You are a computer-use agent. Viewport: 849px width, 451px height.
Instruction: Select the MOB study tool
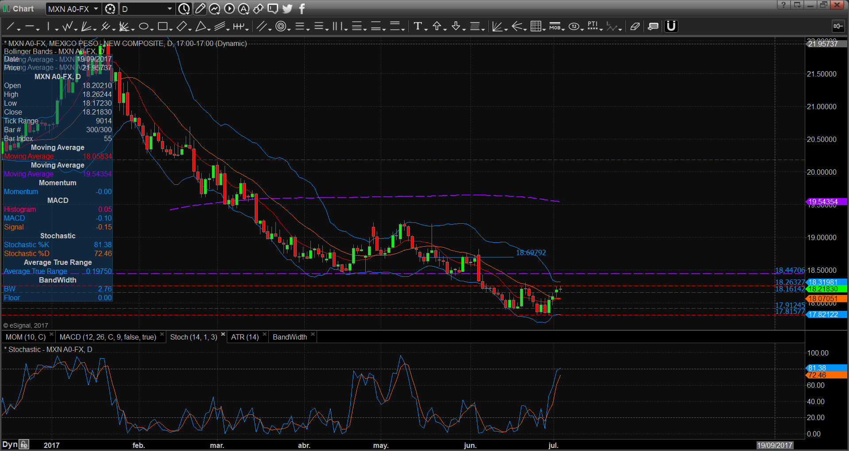(x=555, y=27)
